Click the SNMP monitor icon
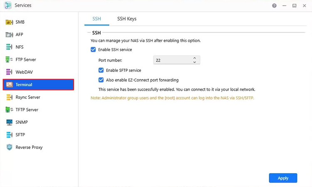The height and width of the screenshot is (187, 312). 9,122
